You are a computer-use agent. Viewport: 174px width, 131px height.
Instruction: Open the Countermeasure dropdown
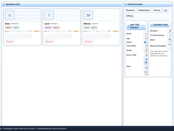click(x=169, y=35)
